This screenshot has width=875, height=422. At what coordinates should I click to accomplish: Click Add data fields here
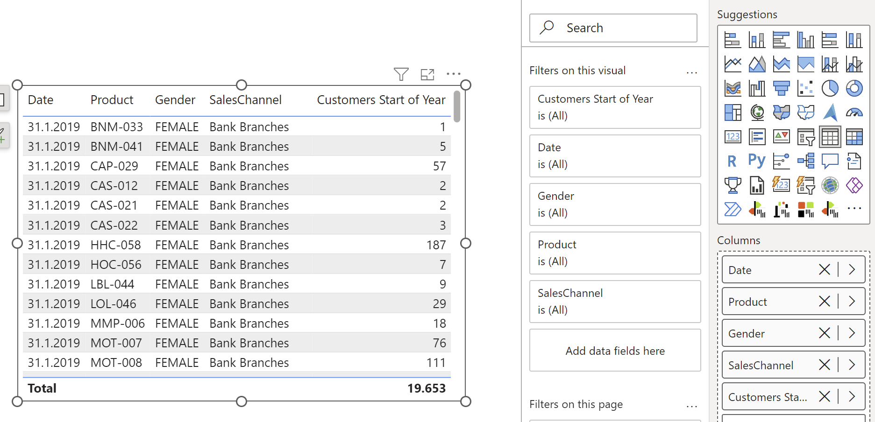tap(615, 351)
